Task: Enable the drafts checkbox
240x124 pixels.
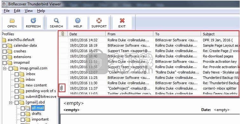Action: pos(23,114)
